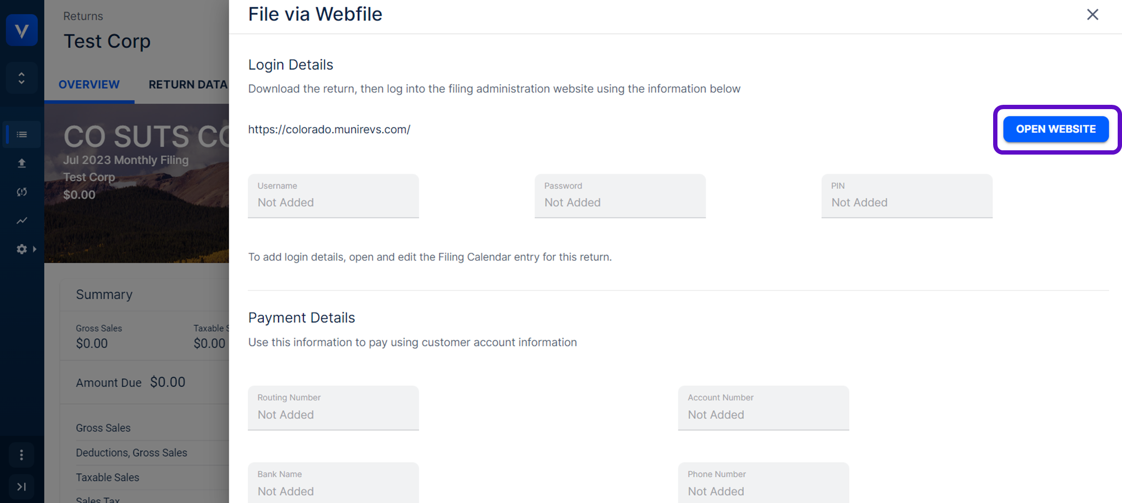Click the OPEN WEBSITE button
Image resolution: width=1122 pixels, height=503 pixels.
(x=1055, y=129)
